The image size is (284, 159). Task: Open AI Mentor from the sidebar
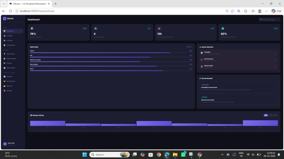pos(13,36)
